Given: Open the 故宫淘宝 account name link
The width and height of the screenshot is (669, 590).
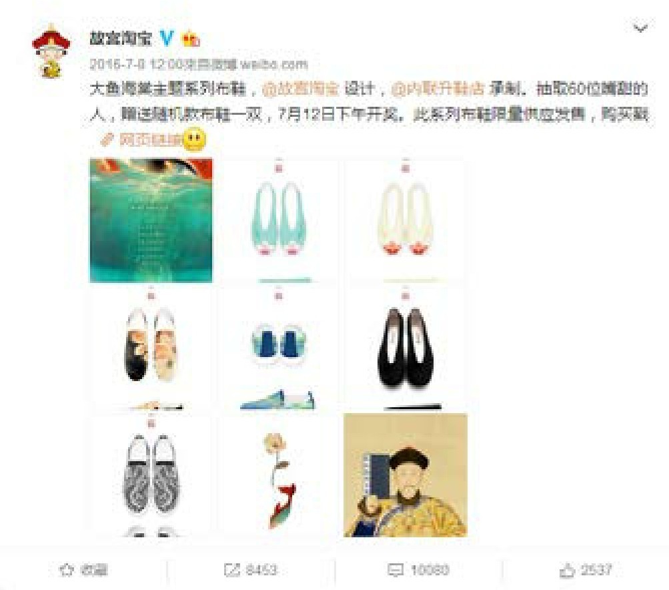Looking at the screenshot, I should tap(121, 39).
